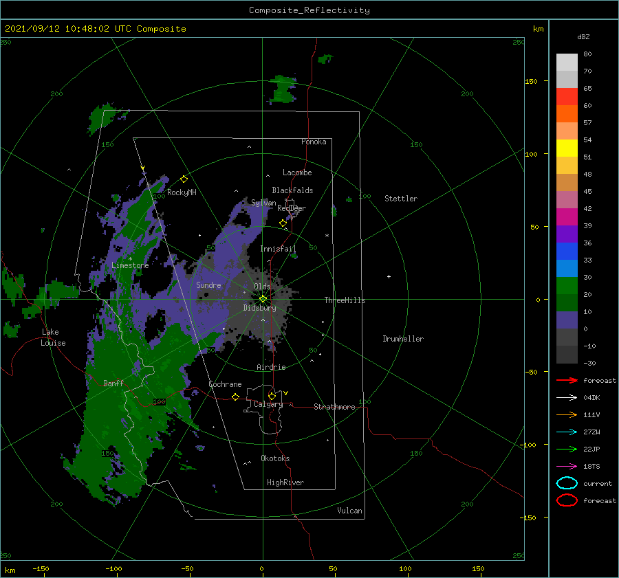Click the ThreeHills label
The width and height of the screenshot is (619, 578).
(x=345, y=300)
